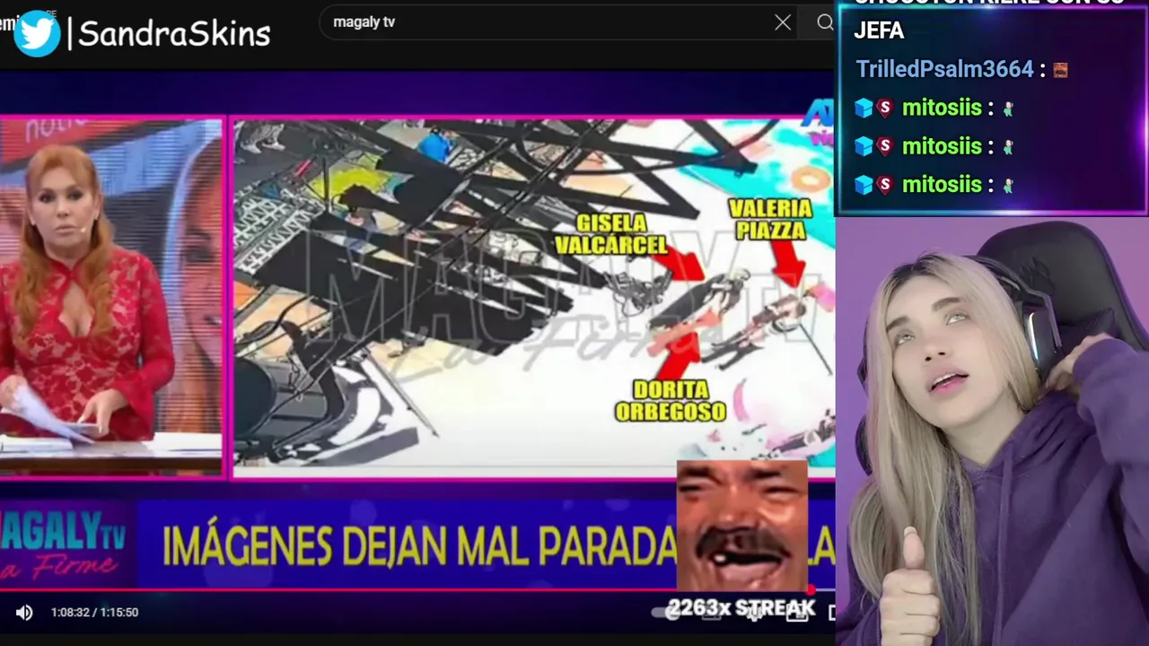The image size is (1149, 646).
Task: Click the red S badge beside last mitosiis
Action: (x=885, y=185)
